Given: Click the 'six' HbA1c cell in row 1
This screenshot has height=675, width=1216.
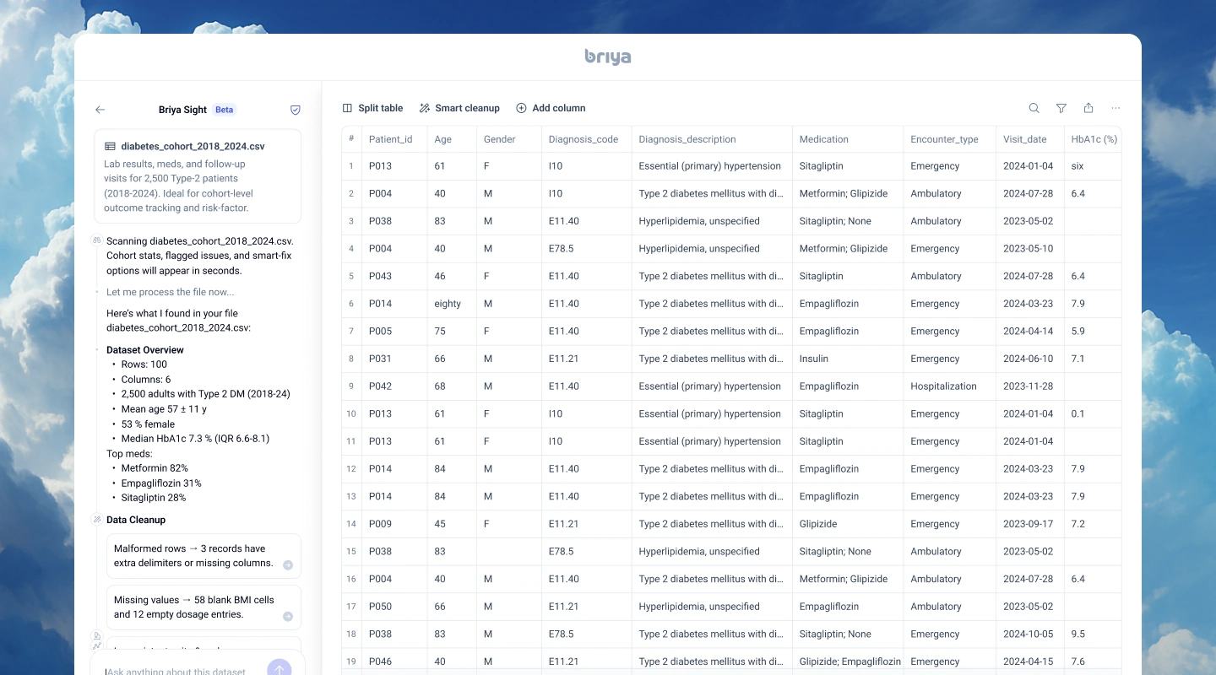Looking at the screenshot, I should click(x=1094, y=166).
